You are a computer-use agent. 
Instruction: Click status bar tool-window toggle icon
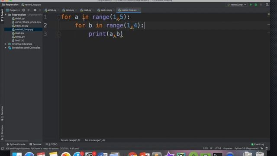coord(2,148)
